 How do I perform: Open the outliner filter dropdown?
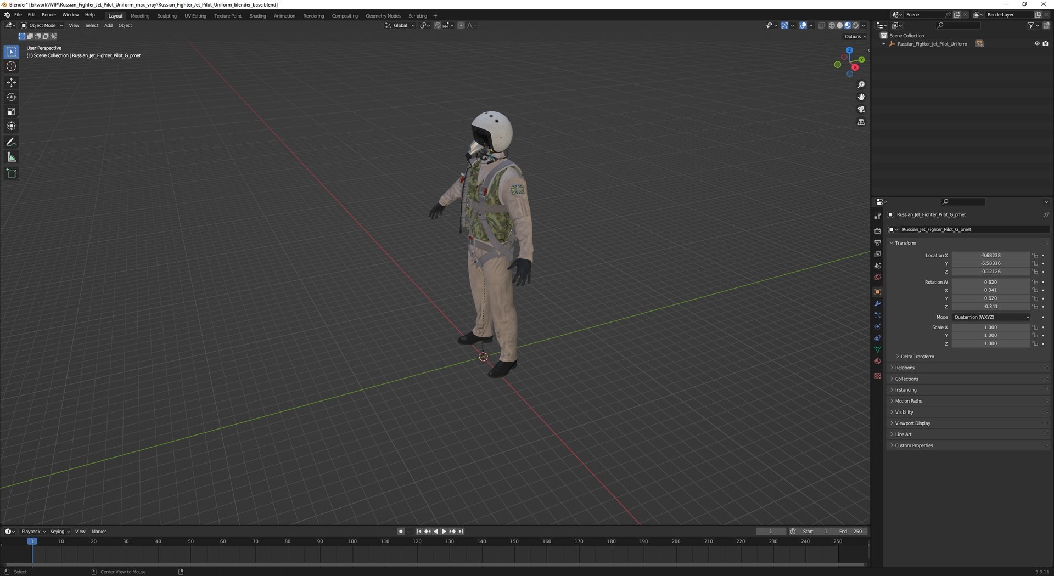point(1033,25)
